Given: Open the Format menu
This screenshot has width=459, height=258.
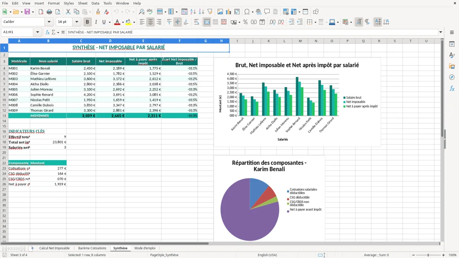Looking at the screenshot, I should click(54, 3).
